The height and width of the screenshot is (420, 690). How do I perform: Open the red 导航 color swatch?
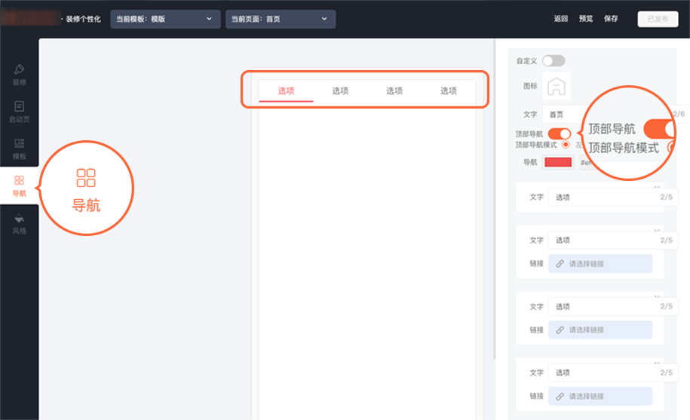coord(558,161)
